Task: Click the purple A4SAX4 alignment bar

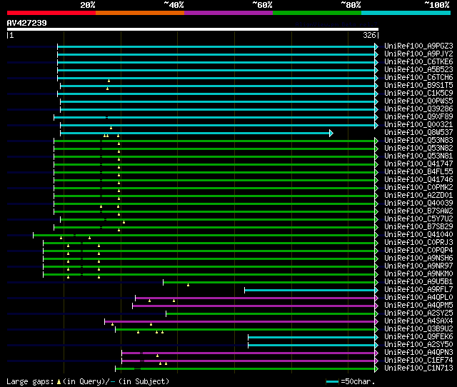Action: tap(240, 322)
